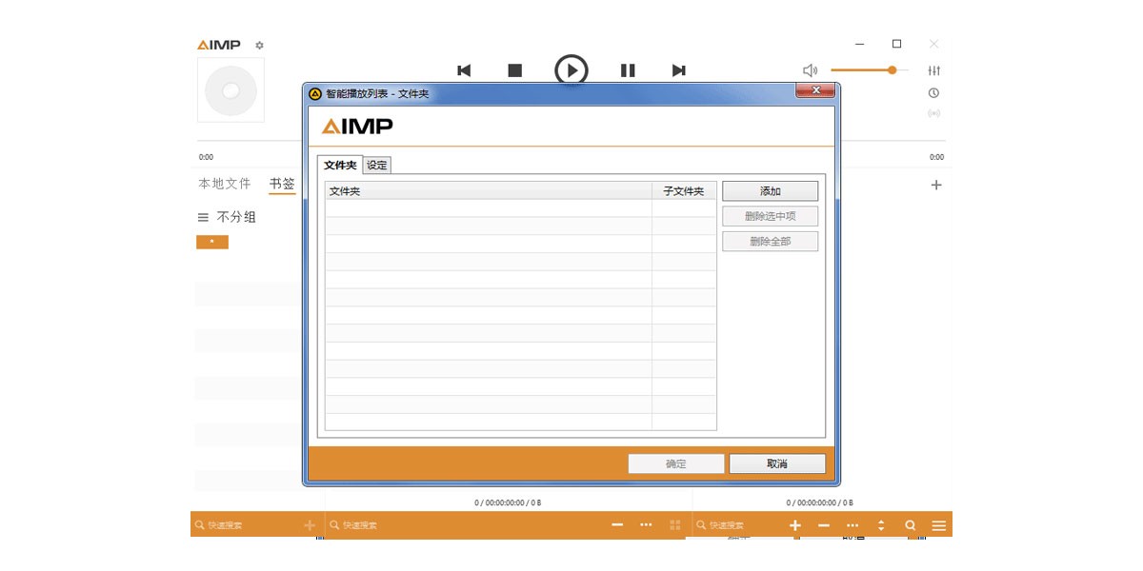Play the current track

pyautogui.click(x=572, y=69)
